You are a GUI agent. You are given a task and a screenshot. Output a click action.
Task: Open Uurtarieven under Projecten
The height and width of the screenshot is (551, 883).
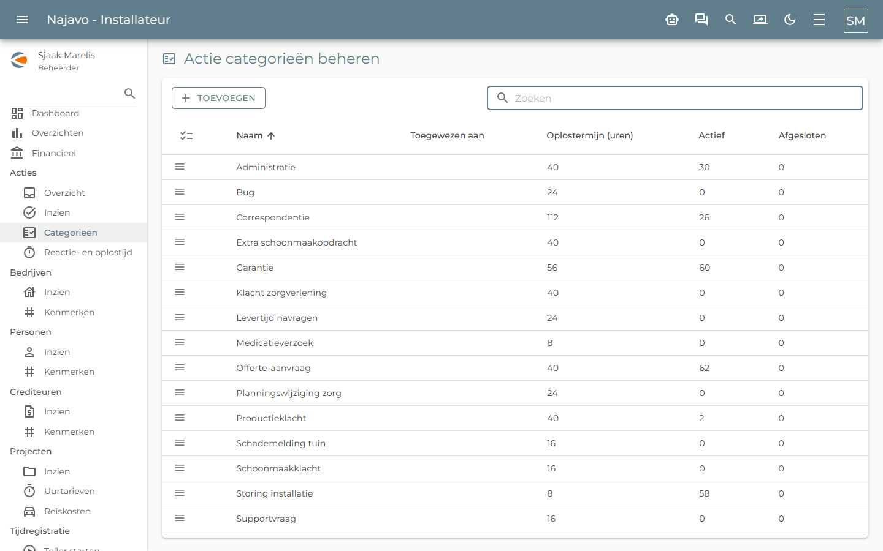[74, 491]
